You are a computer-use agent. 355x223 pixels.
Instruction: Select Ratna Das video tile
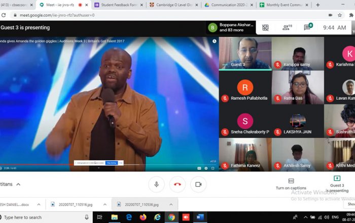point(298,87)
